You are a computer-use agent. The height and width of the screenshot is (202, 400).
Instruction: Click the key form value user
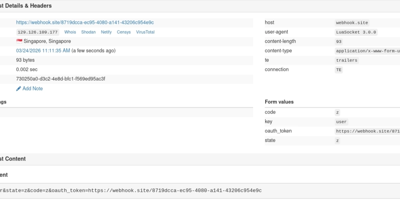click(341, 122)
